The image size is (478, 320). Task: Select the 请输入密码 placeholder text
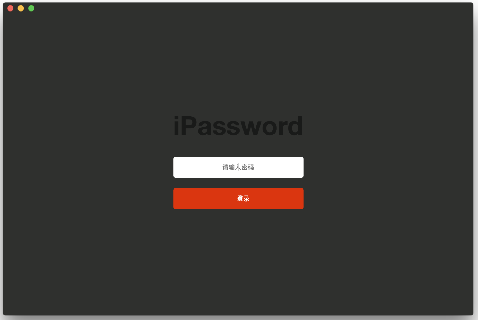click(x=238, y=167)
